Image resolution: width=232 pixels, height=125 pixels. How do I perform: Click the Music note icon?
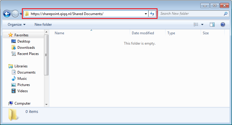coord(14,78)
